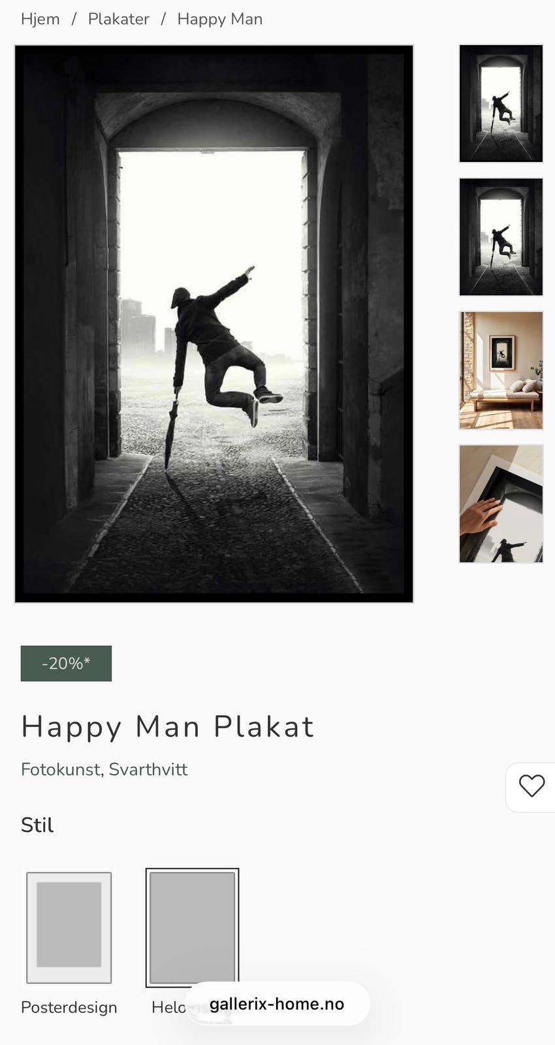View thumbnail of poster in sunlit room

[x=501, y=370]
